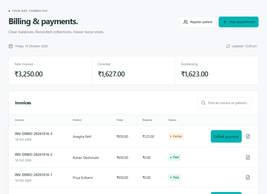Image resolution: width=267 pixels, height=194 pixels.
Task: Click the Status column header
Action: click(172, 120)
